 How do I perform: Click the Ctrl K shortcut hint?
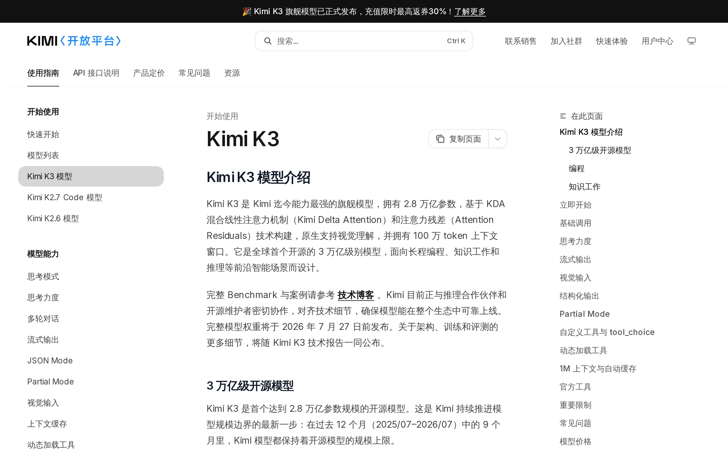[456, 41]
